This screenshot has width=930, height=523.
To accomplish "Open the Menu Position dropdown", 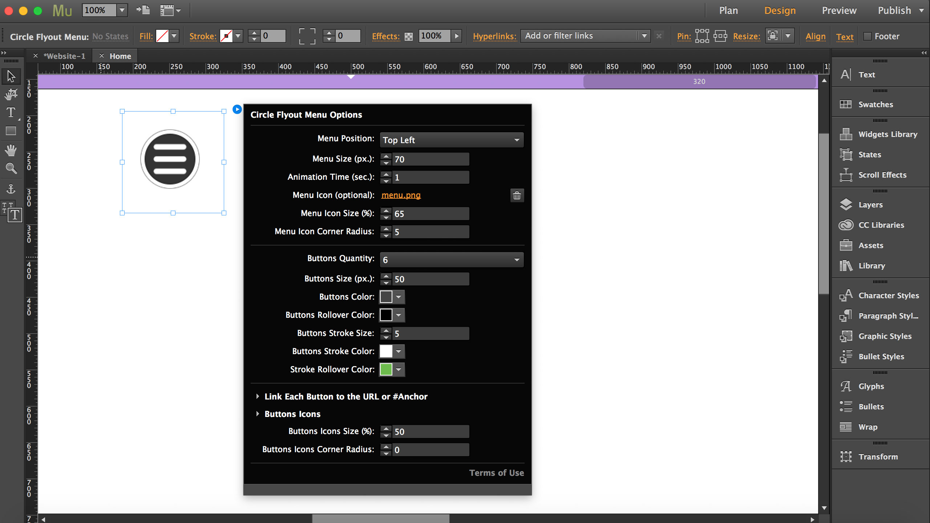I will click(451, 140).
